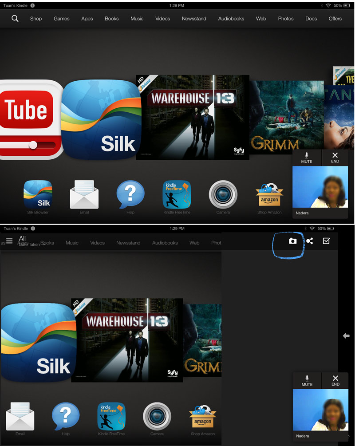Open the Email app in the upper screenshot
This screenshot has width=355, height=446.
point(84,194)
